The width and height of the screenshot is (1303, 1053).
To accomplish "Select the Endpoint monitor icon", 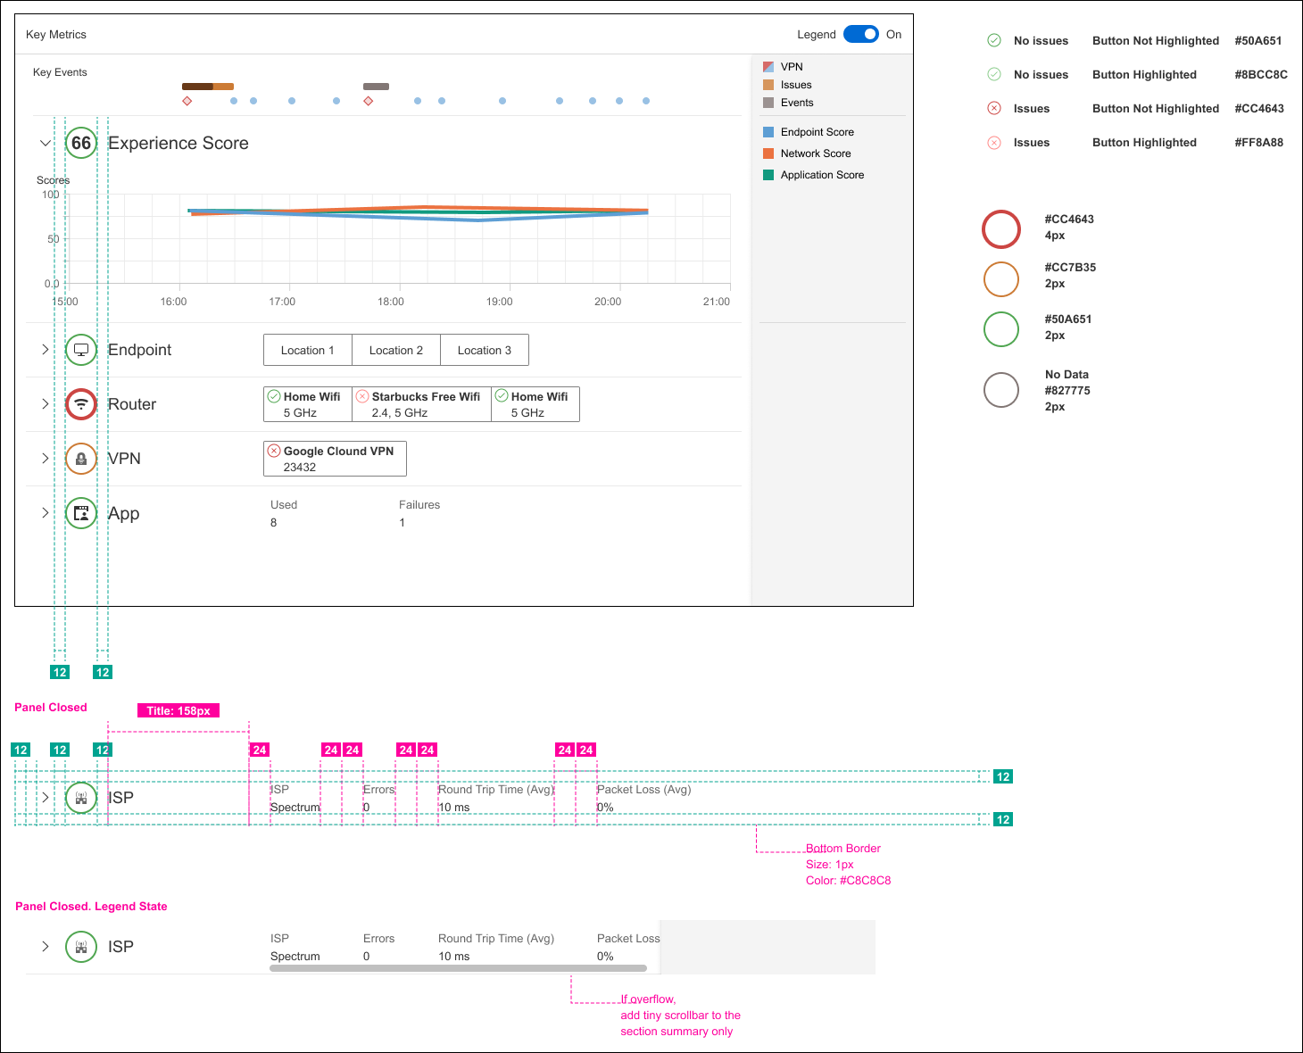I will point(81,350).
